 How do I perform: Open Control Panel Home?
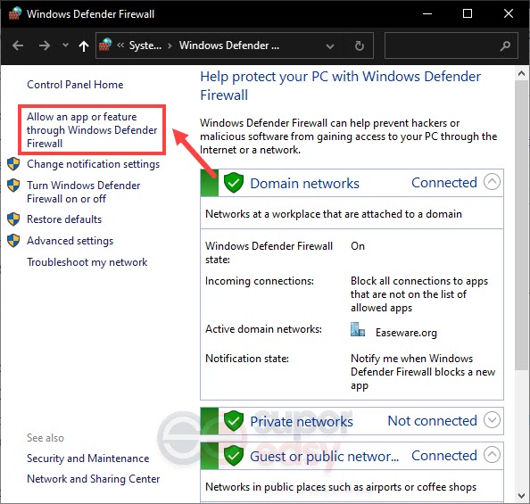coord(75,85)
